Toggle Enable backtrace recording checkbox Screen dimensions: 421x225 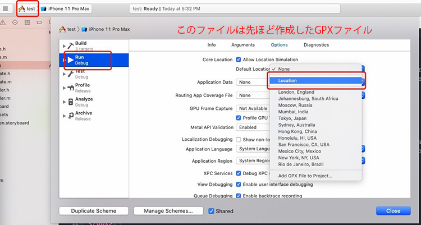tap(238, 196)
